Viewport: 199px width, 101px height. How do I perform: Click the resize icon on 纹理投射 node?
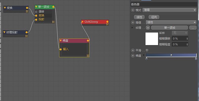[27, 36]
